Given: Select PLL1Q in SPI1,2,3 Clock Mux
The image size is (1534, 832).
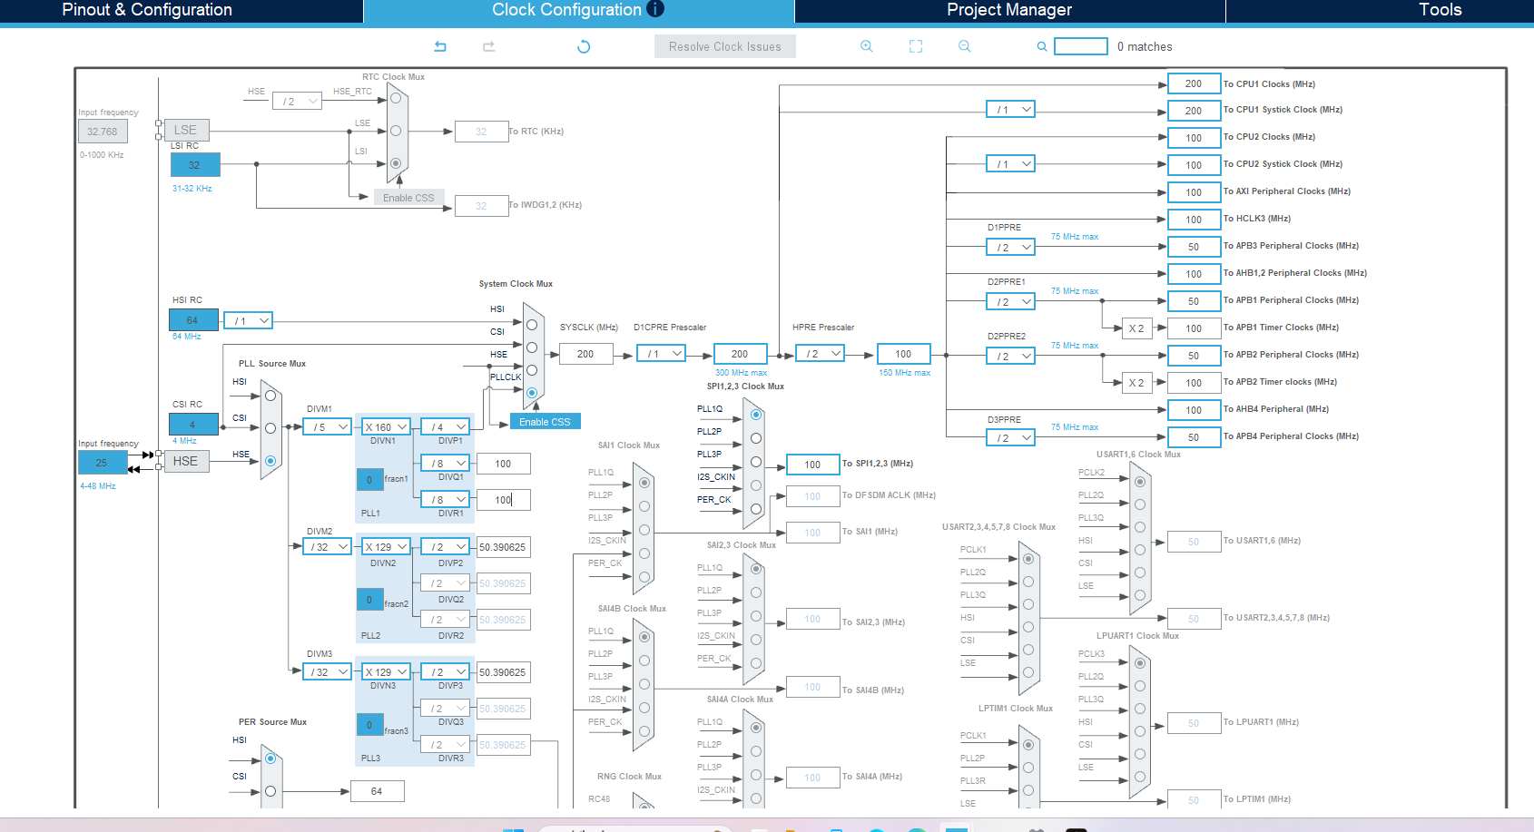Looking at the screenshot, I should 756,415.
